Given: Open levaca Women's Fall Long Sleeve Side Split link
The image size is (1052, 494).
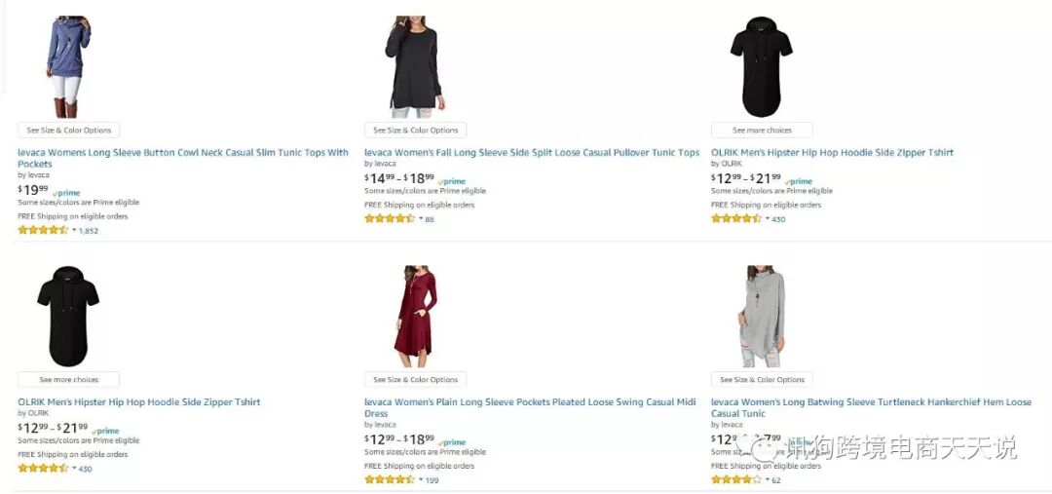Looking at the screenshot, I should 532,152.
